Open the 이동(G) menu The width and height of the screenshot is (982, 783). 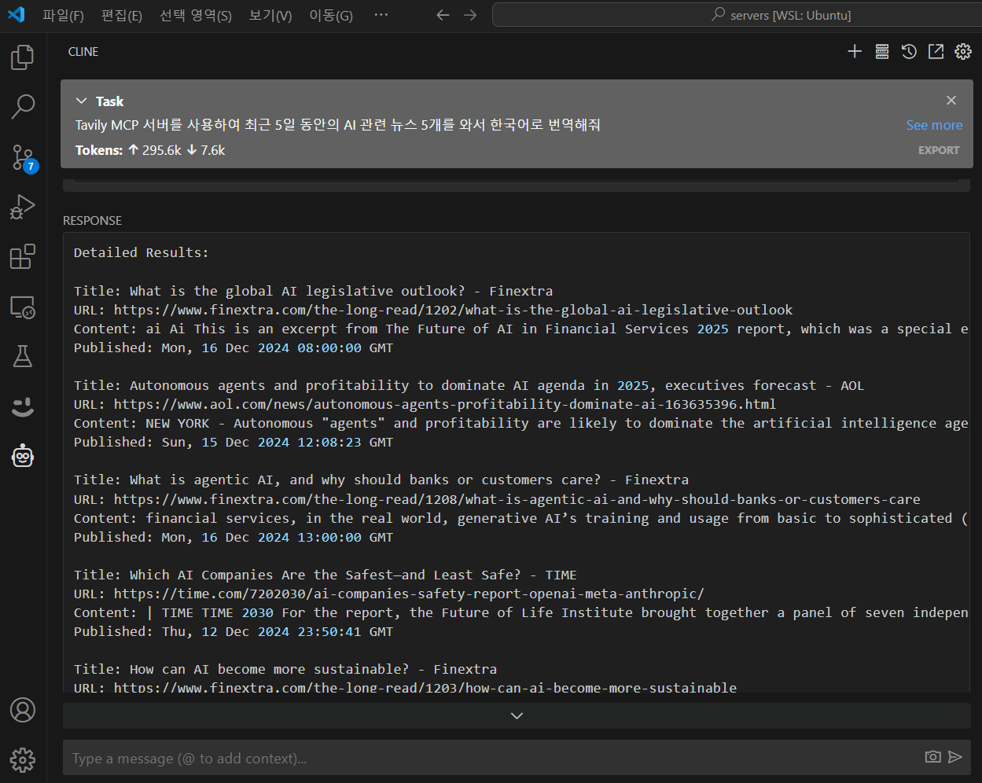click(331, 16)
